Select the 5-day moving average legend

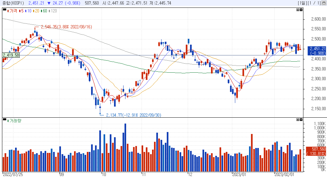22,11
